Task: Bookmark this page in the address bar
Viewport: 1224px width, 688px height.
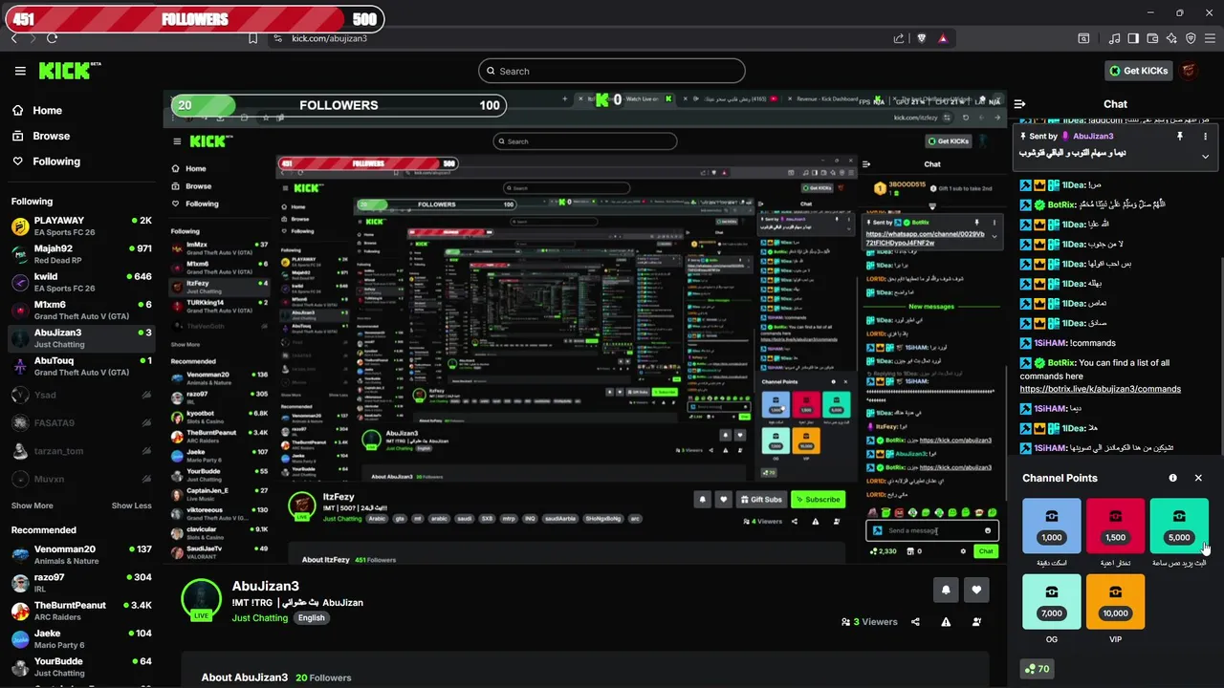Action: [252, 38]
